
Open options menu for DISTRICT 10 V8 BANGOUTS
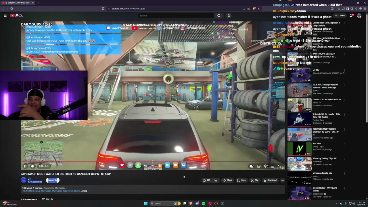pos(344,100)
